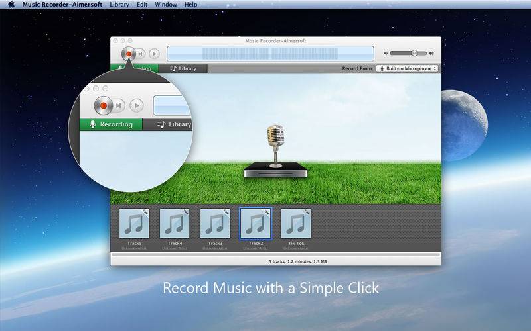Start recording with the red record button

(x=128, y=54)
